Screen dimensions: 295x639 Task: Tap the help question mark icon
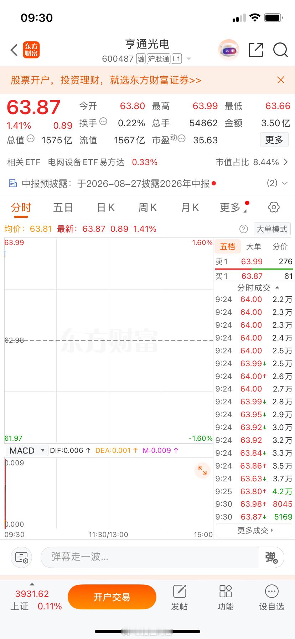[x=244, y=229]
